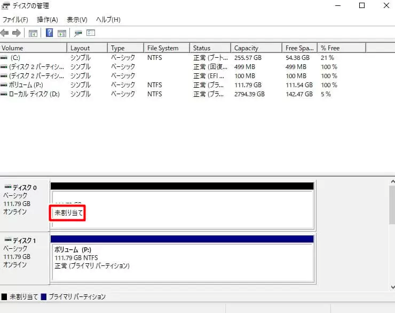Open the ファイル(F) menu
The width and height of the screenshot is (395, 313).
click(x=15, y=20)
